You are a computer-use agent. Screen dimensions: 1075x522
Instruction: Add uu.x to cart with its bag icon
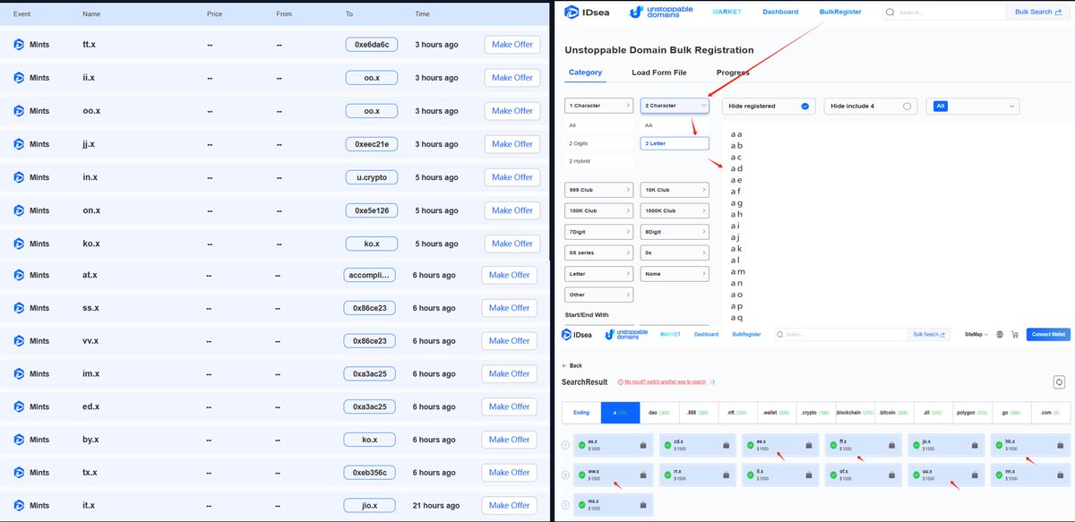pos(976,475)
